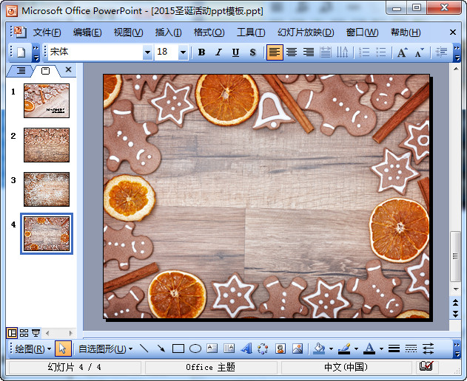Select the Oval drawing tool
The height and width of the screenshot is (381, 467).
(195, 349)
